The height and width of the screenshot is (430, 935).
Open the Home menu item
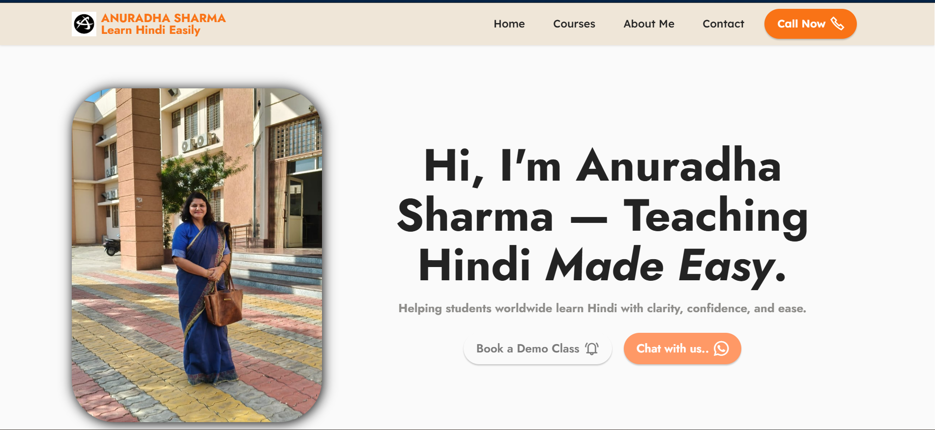[x=509, y=24]
